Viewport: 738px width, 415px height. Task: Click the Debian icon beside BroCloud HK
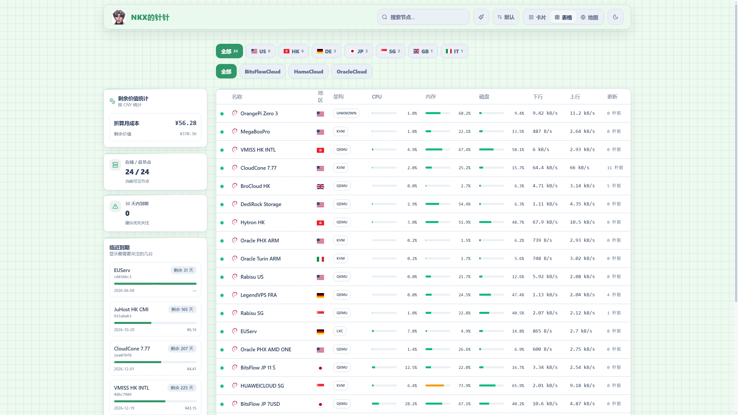coord(235,186)
